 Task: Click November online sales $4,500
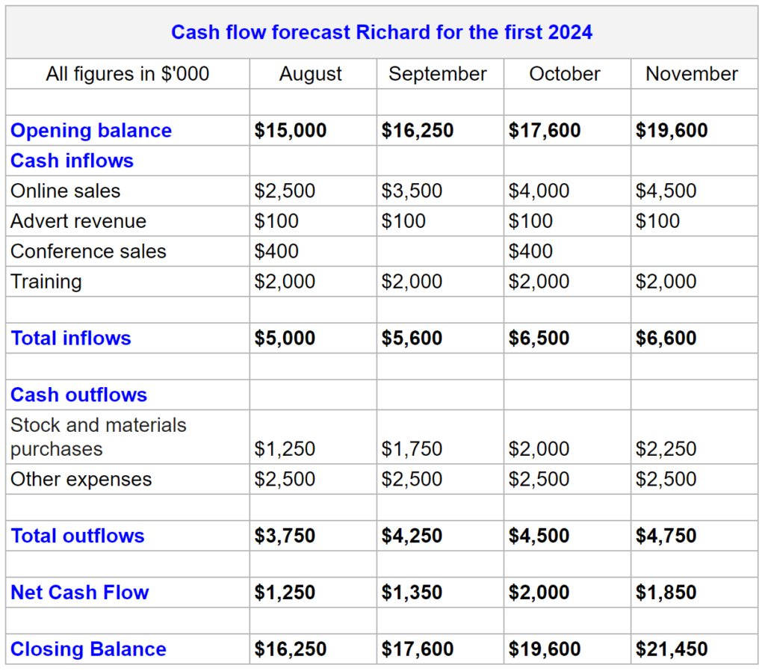tap(666, 191)
